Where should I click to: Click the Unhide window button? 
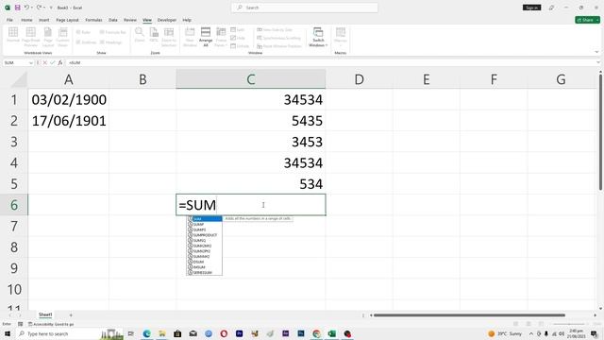point(240,46)
